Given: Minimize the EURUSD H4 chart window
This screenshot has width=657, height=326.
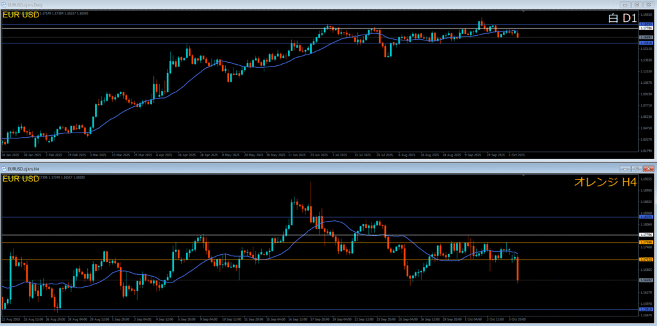Looking at the screenshot, I should pyautogui.click(x=626, y=169).
